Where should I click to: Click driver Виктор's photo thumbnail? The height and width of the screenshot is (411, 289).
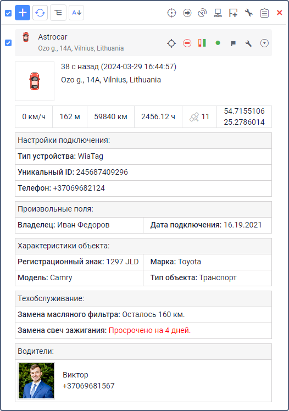point(36,381)
